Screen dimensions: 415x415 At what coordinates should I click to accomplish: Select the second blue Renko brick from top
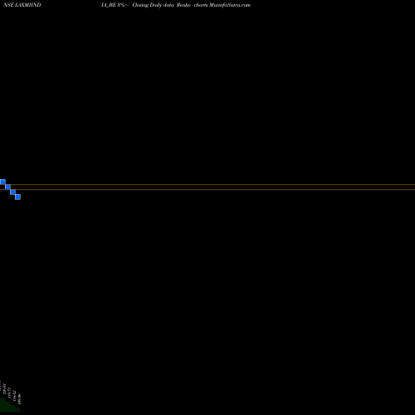7,187
